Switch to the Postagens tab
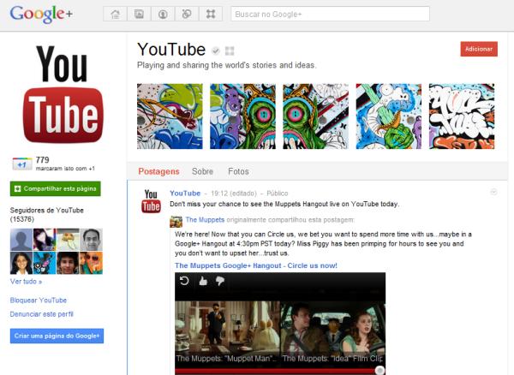Viewport: 514px width, 375px height. point(158,171)
